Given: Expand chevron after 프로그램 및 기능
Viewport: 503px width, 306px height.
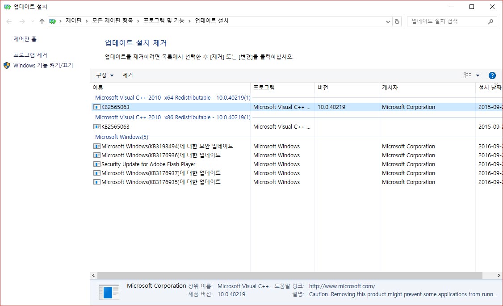Looking at the screenshot, I should [189, 21].
